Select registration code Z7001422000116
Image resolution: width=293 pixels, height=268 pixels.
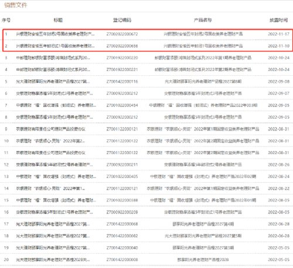122,82
